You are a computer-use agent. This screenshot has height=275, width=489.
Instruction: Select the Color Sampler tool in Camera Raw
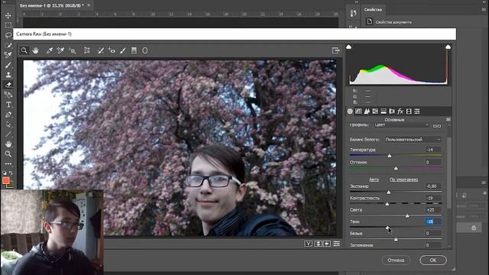coord(60,50)
